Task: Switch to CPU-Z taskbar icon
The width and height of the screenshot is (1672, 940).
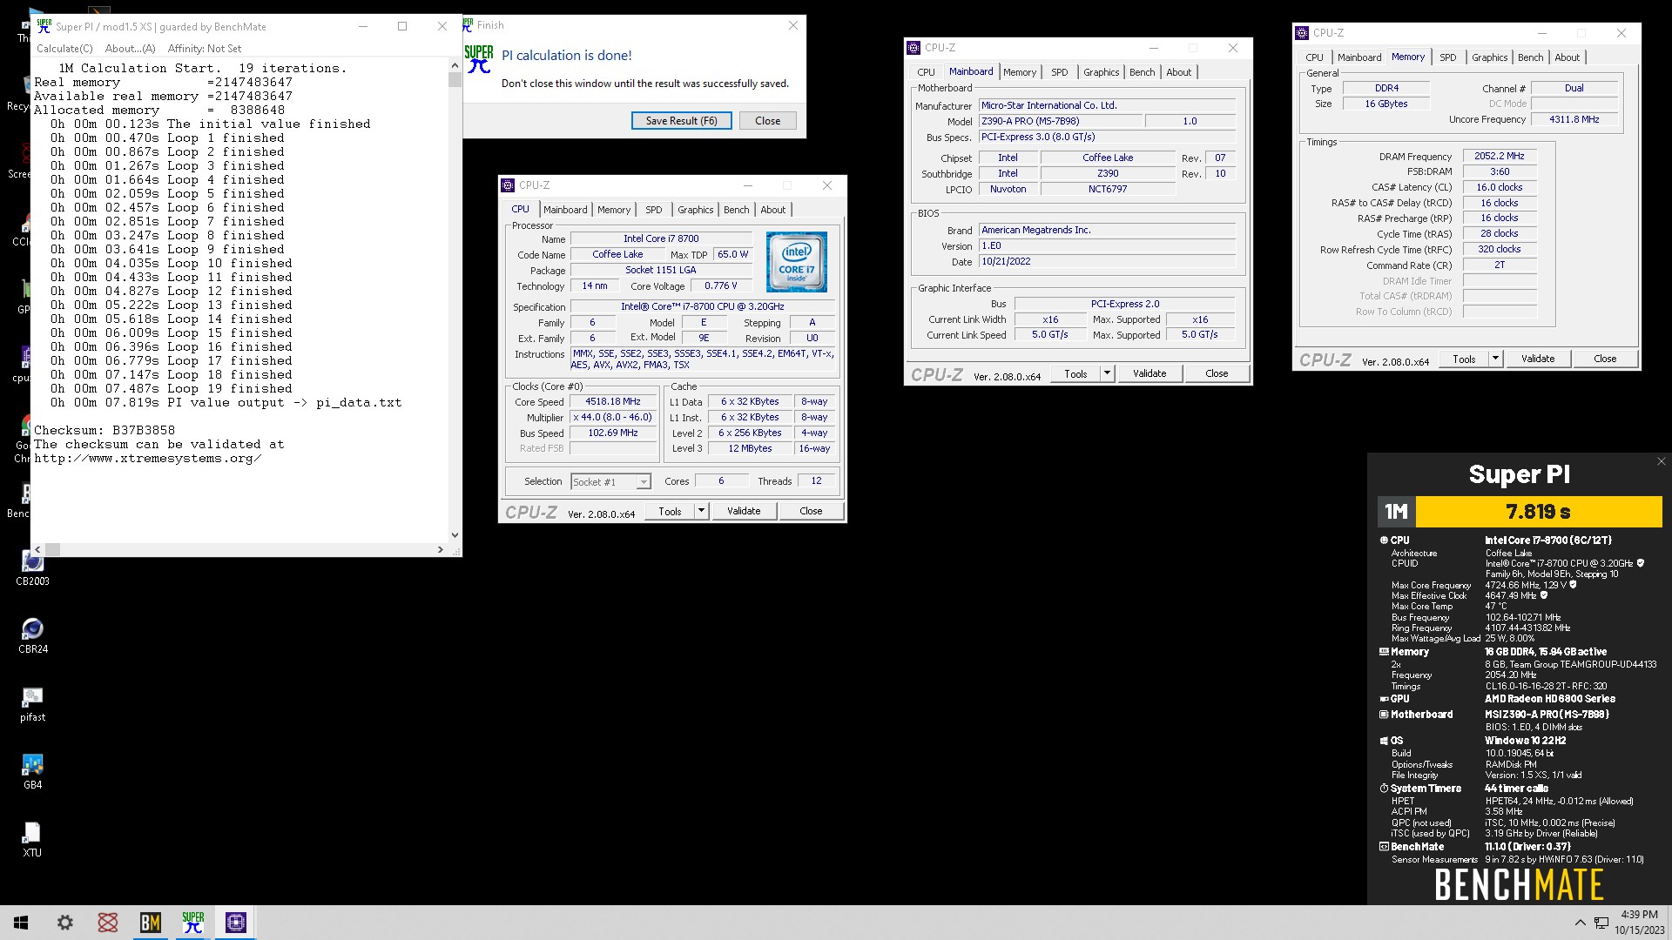Action: tap(236, 923)
